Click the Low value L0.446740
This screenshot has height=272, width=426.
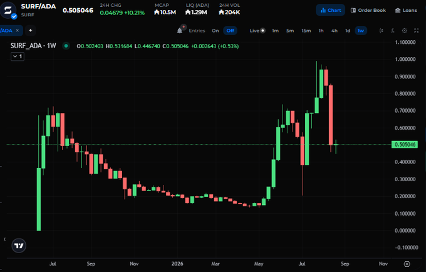(x=147, y=46)
